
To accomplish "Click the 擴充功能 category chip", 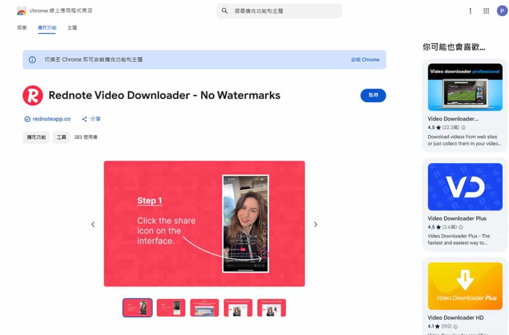I will coord(36,137).
